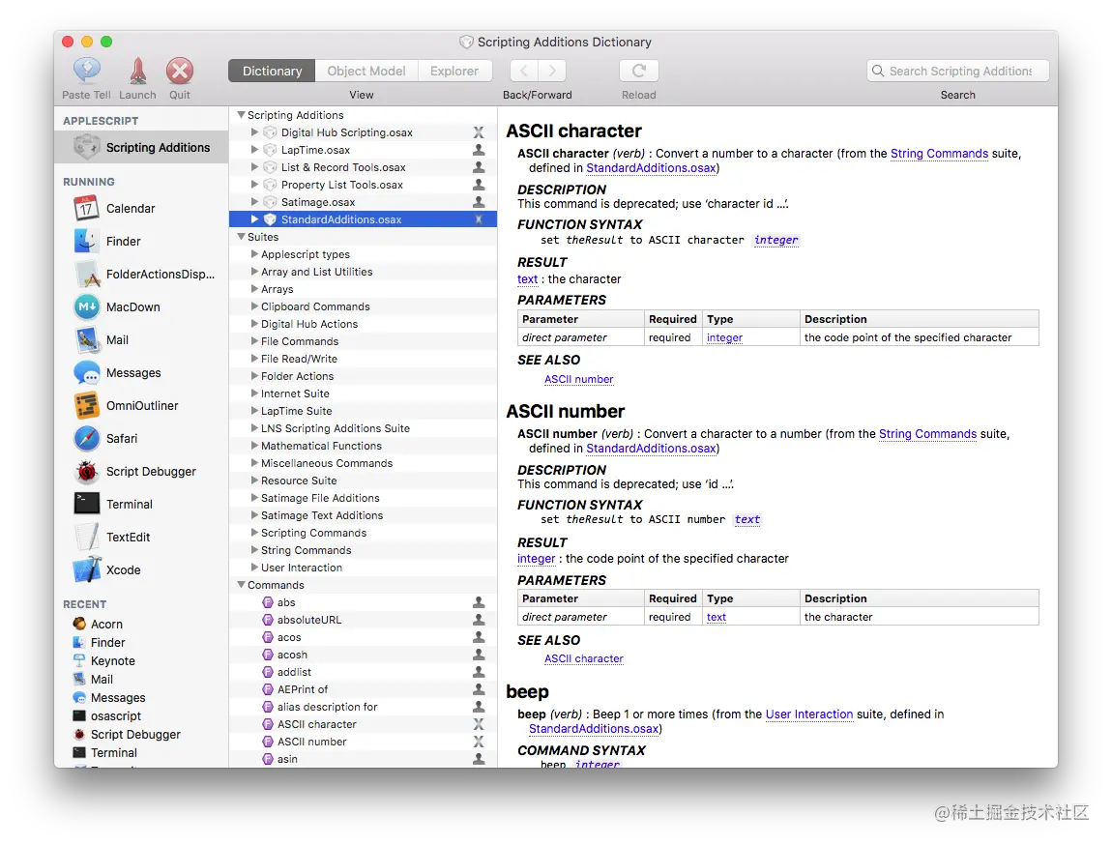This screenshot has width=1112, height=845.
Task: Select the Satimage.osax row
Action: click(363, 202)
